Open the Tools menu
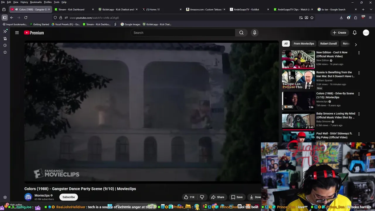Image resolution: width=375 pixels, height=211 pixels. tap(57, 2)
